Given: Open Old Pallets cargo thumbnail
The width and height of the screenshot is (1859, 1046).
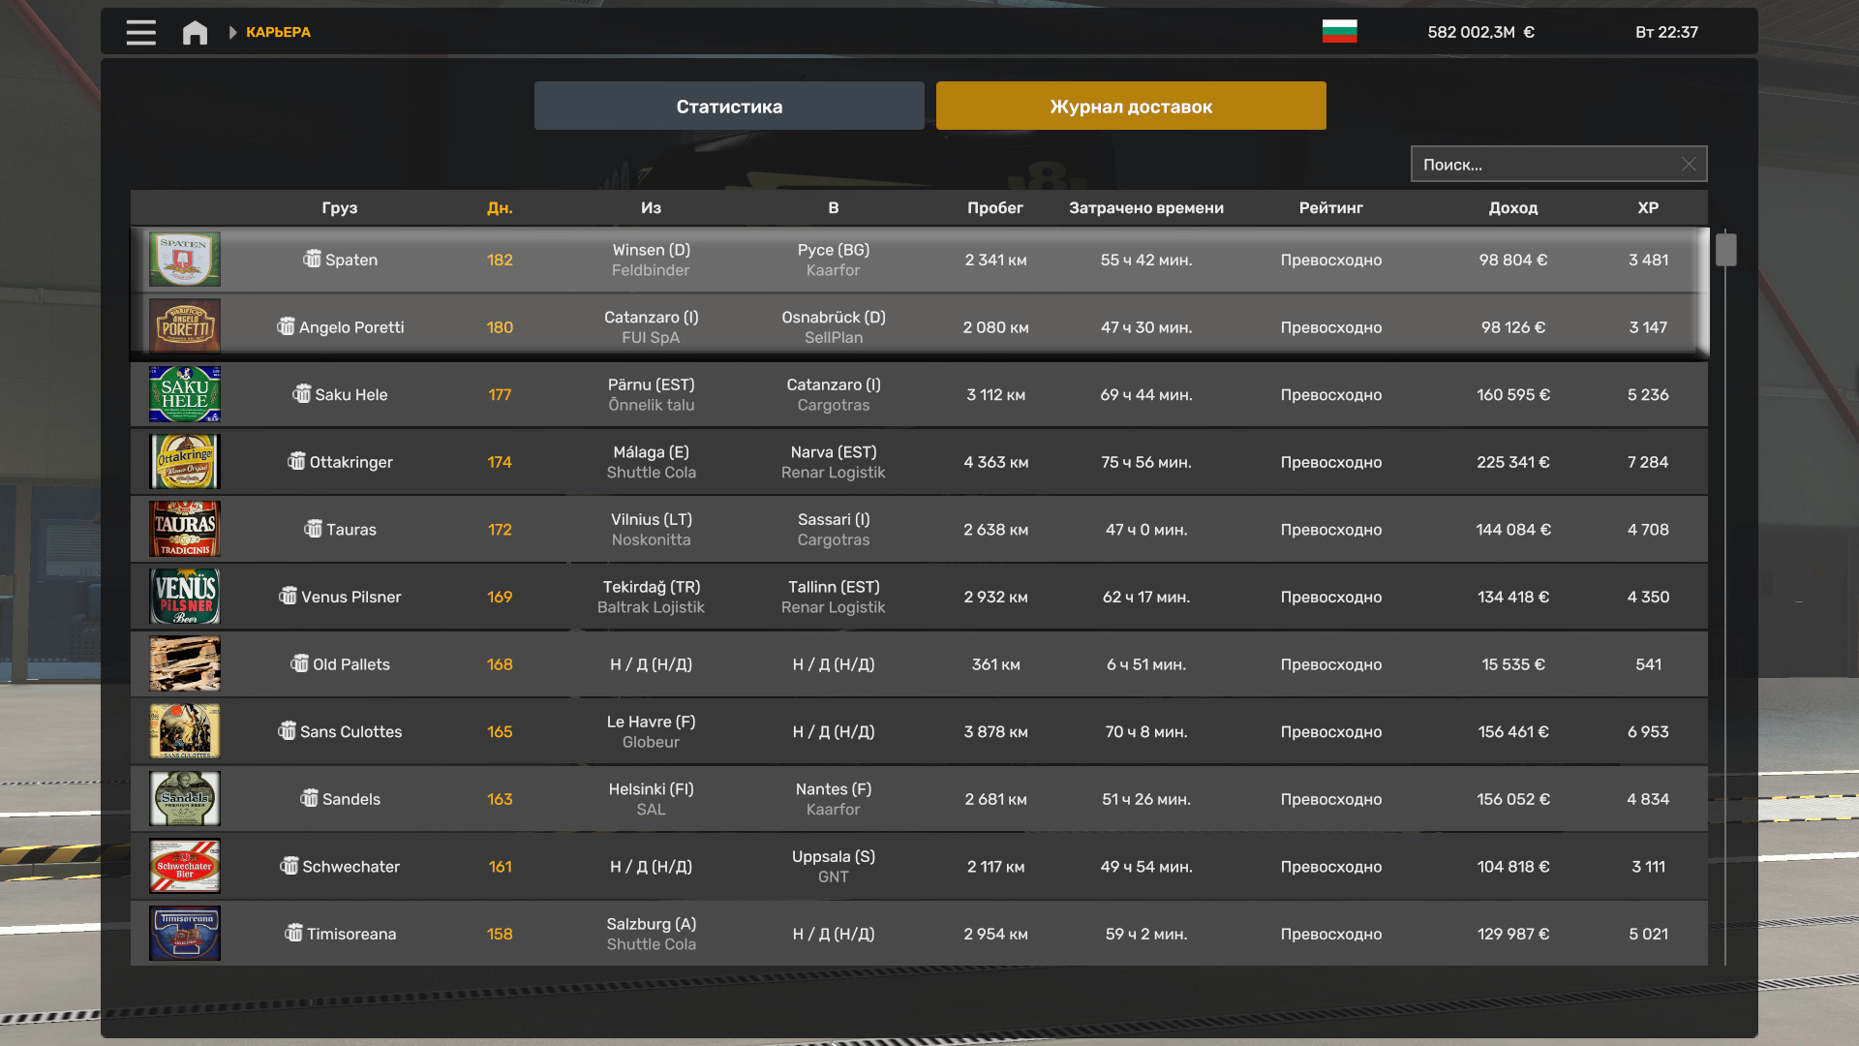Looking at the screenshot, I should [x=185, y=663].
